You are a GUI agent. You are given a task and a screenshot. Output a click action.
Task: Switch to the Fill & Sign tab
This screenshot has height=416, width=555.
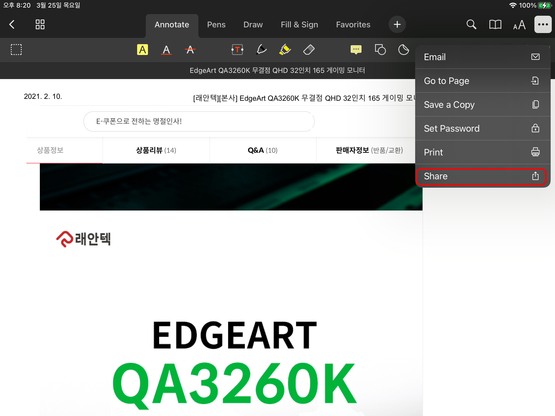click(299, 25)
